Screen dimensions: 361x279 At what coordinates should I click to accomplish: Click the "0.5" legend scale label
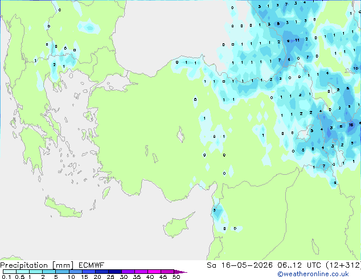tap(19, 277)
